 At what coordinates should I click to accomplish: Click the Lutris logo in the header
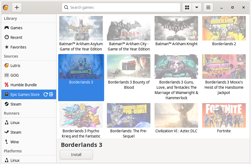(x=6, y=7)
